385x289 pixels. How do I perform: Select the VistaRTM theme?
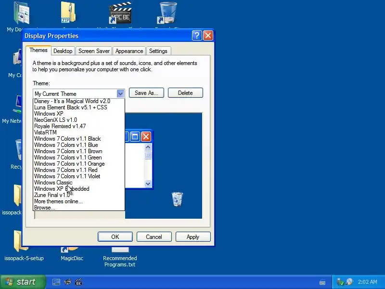[78, 132]
